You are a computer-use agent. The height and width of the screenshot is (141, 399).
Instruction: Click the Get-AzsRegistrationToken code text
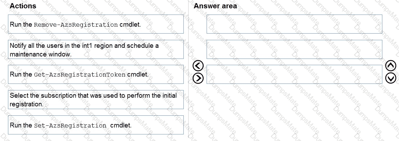pos(80,75)
